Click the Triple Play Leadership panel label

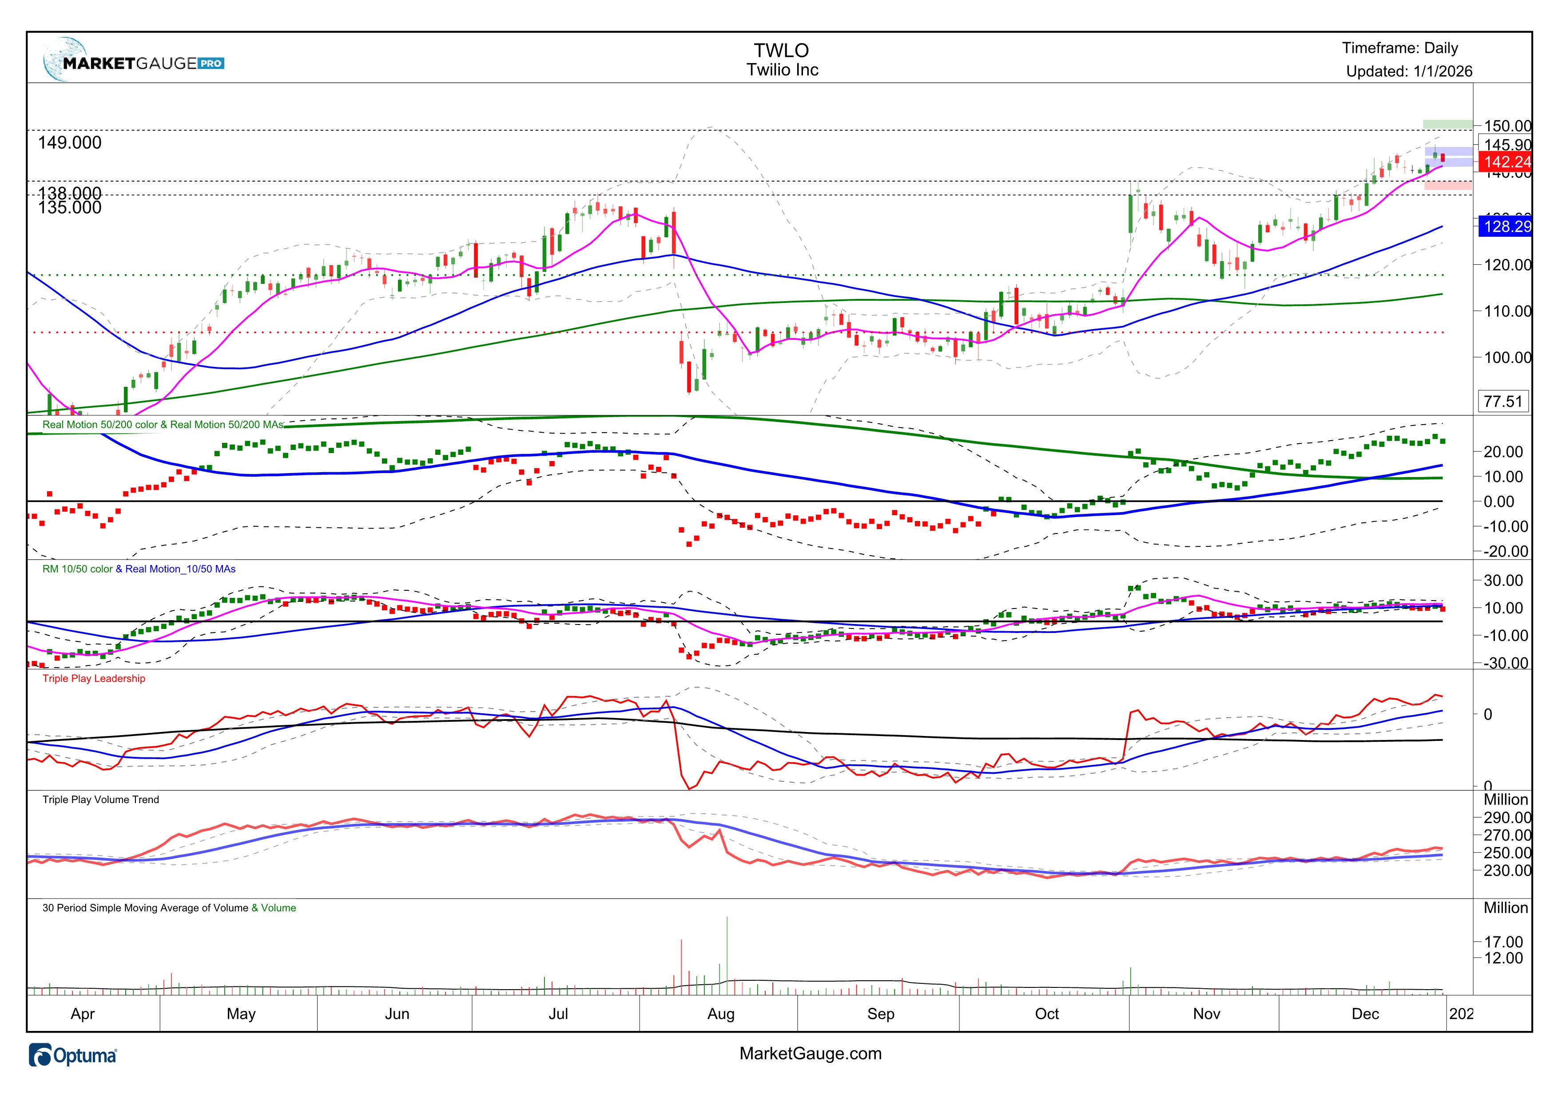pyautogui.click(x=94, y=679)
